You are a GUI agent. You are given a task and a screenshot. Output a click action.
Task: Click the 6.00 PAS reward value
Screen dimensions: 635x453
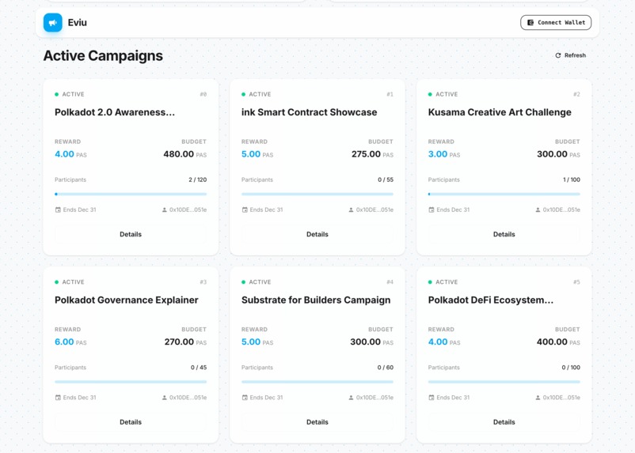tap(70, 342)
